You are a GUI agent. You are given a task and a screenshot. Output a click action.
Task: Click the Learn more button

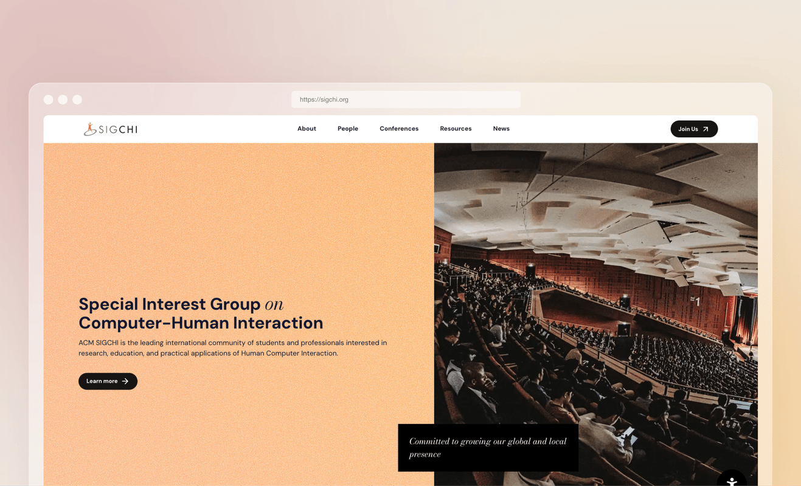coord(108,381)
